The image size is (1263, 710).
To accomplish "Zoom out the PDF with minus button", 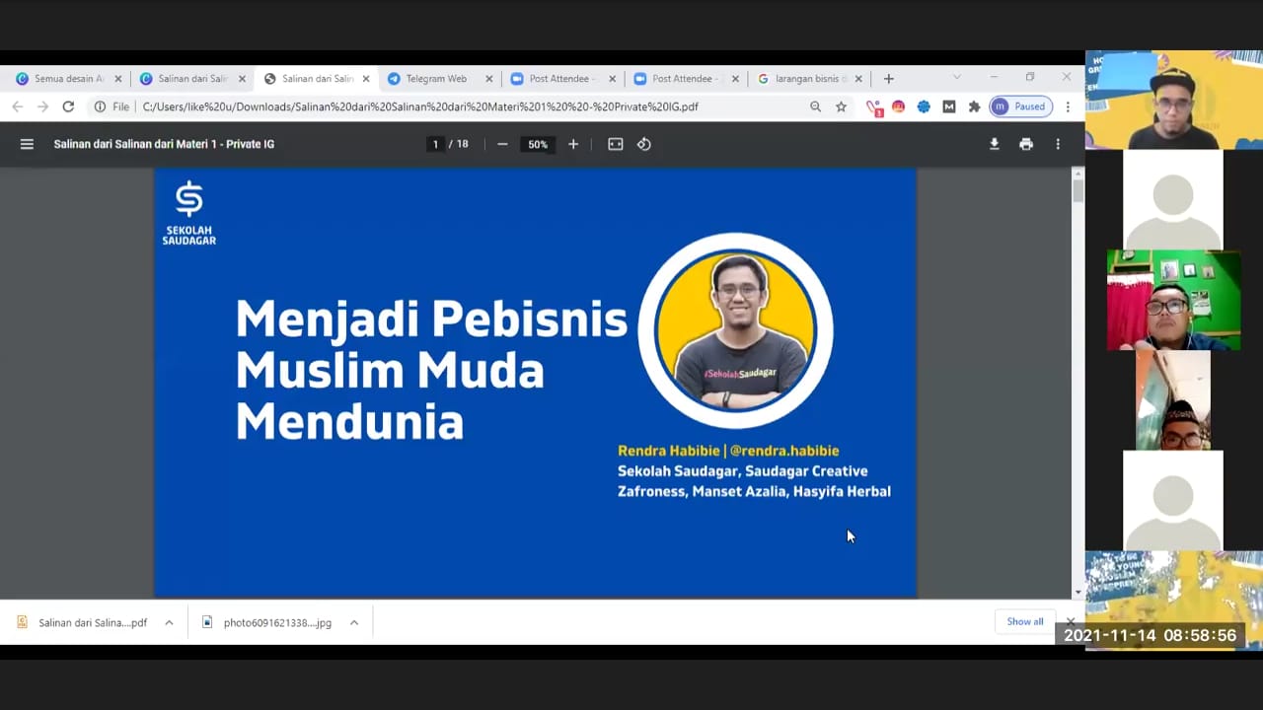I will click(x=502, y=144).
